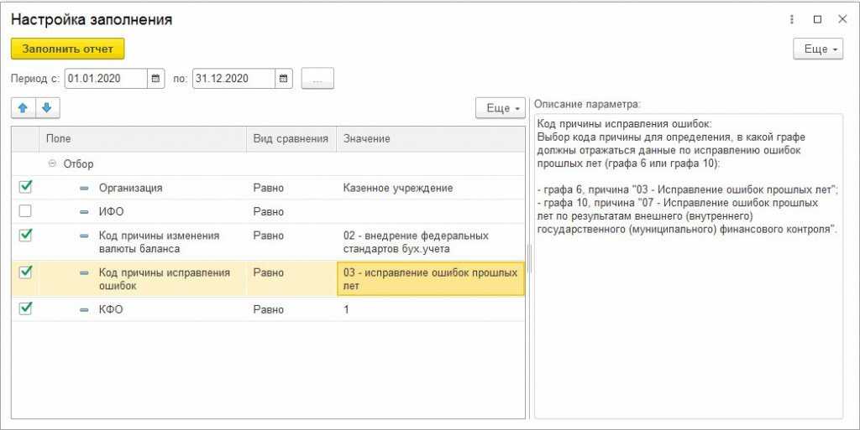Uncheck the Организация filter checkbox

25,187
